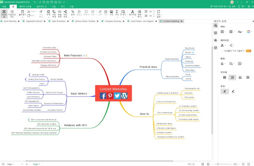Open the File menu tab

click(4, 6)
